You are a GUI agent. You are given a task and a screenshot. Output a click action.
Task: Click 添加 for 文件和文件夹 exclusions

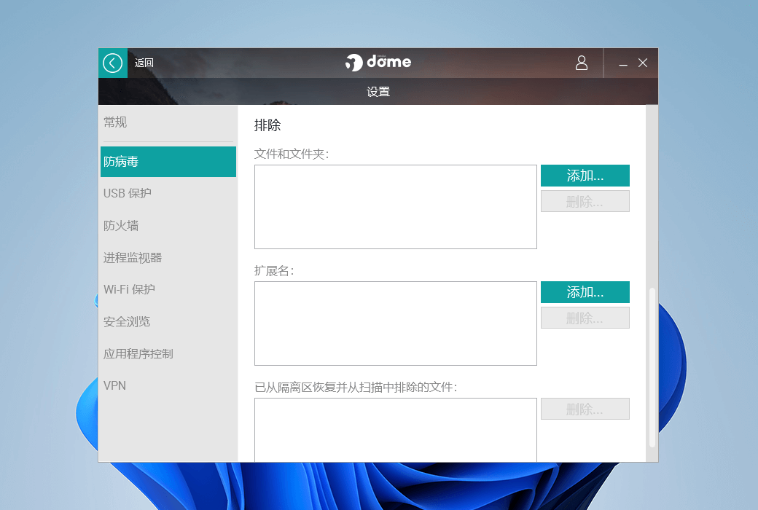point(585,176)
